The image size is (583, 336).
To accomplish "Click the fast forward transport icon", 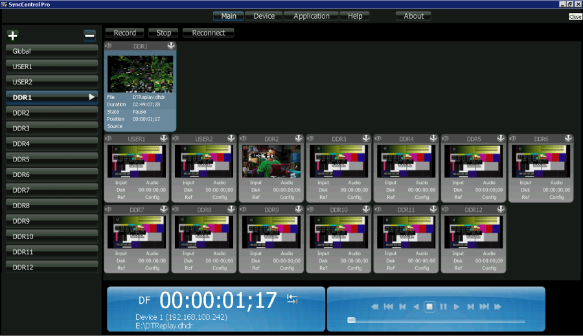I will (497, 307).
